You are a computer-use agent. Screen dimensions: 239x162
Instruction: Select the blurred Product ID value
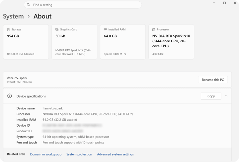(63, 131)
